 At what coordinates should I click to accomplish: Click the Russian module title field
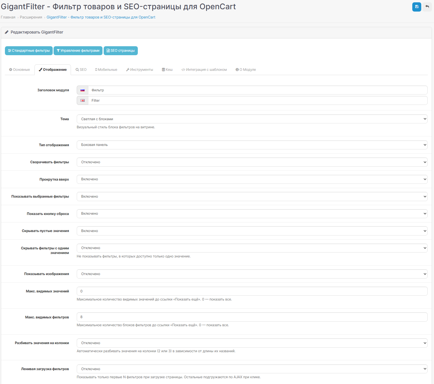click(258, 90)
